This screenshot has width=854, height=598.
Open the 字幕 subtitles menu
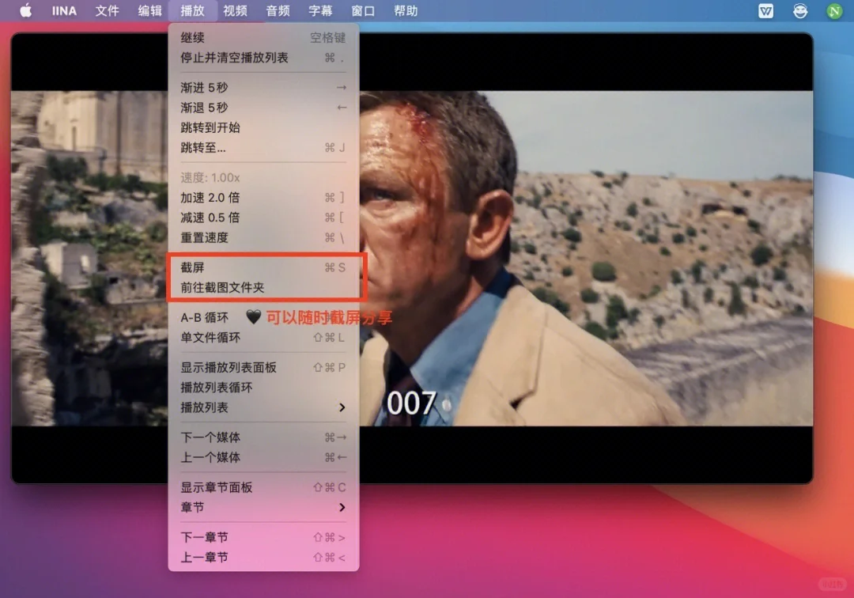click(x=320, y=11)
